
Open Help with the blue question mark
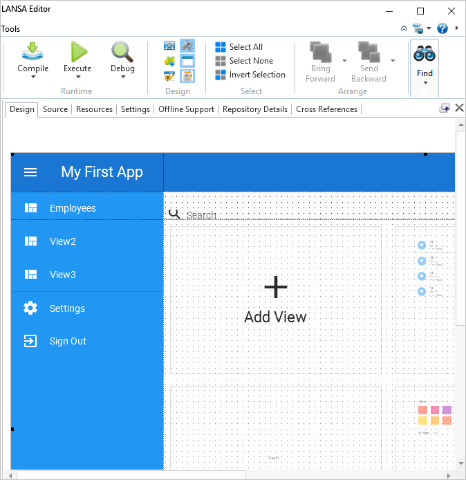(x=442, y=28)
